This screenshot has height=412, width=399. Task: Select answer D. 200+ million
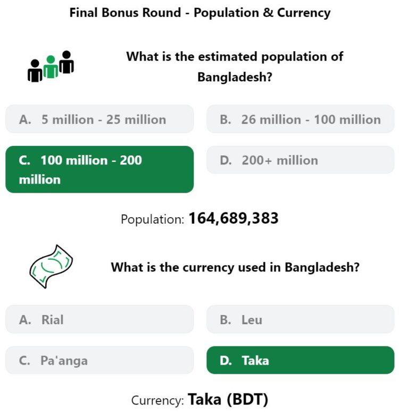(x=300, y=160)
